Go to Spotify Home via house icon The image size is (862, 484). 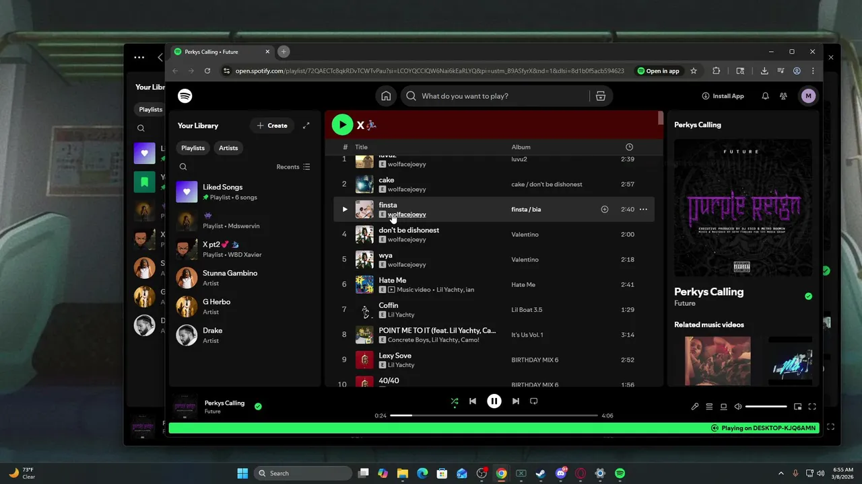tap(386, 96)
